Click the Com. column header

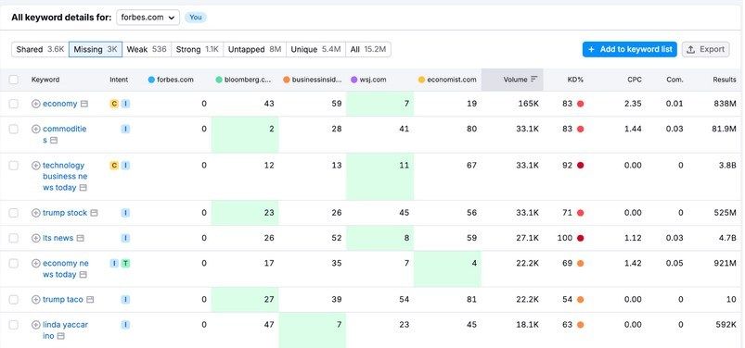(x=675, y=80)
